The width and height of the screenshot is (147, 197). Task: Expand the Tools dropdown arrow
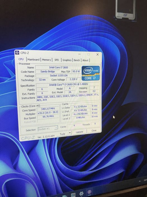[70, 133]
